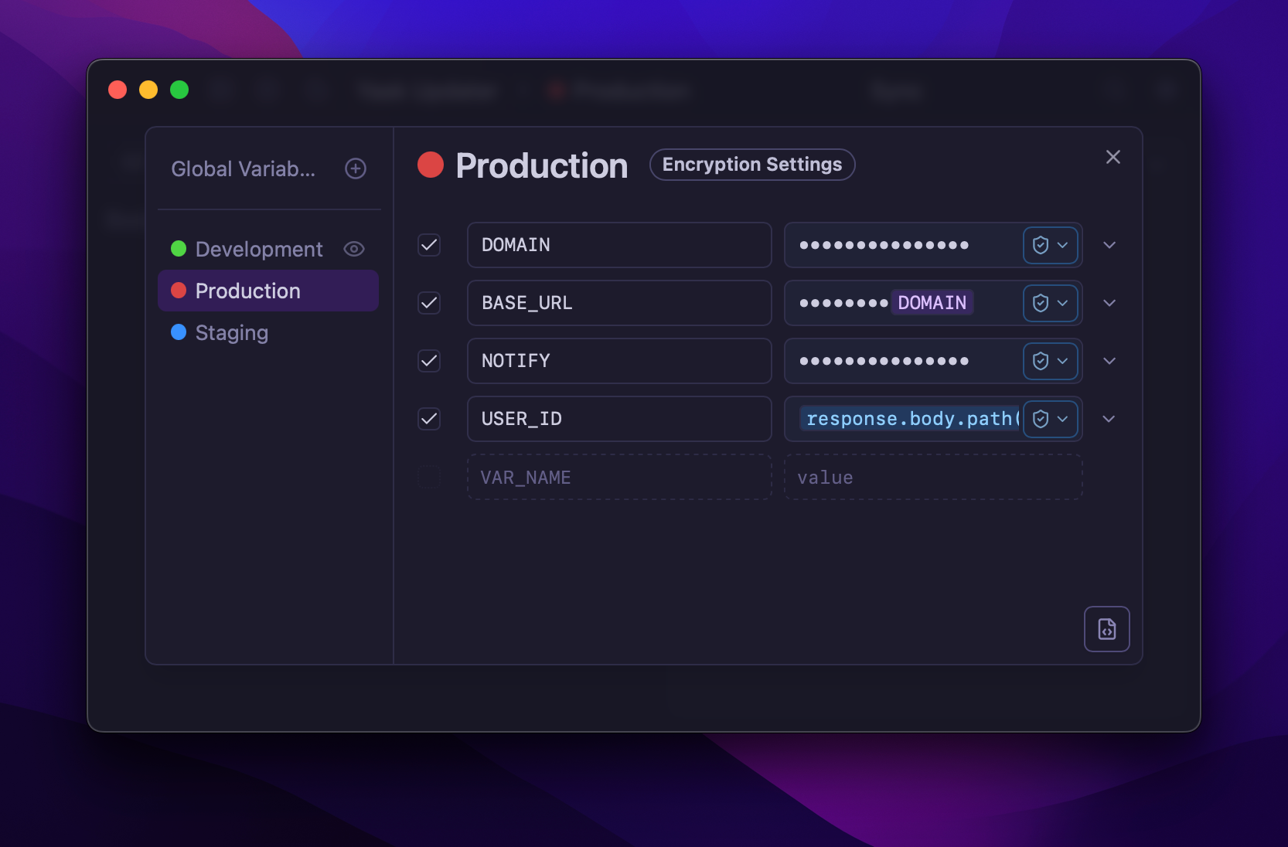Screen dimensions: 1288x847
Task: Click the shield encryption icon for DOMAIN
Action: (x=1041, y=245)
